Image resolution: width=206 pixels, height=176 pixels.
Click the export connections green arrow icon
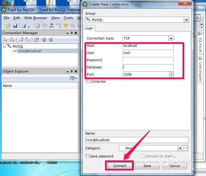[50, 40]
